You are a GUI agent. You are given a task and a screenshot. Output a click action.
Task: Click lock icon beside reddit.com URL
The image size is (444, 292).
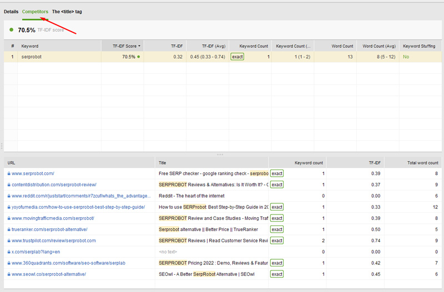pos(9,196)
